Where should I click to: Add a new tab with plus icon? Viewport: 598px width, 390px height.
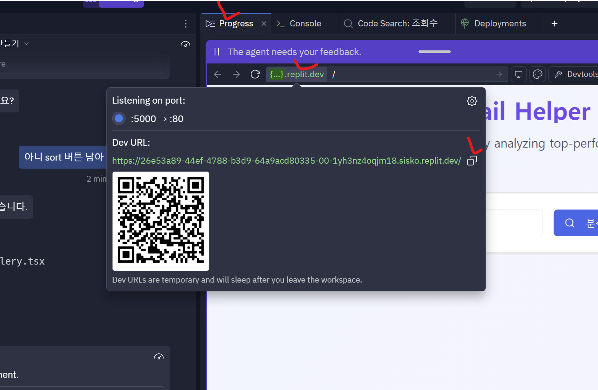[x=554, y=24]
